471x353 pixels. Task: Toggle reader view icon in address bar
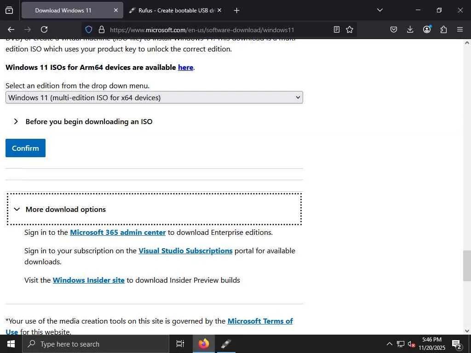coord(337,29)
